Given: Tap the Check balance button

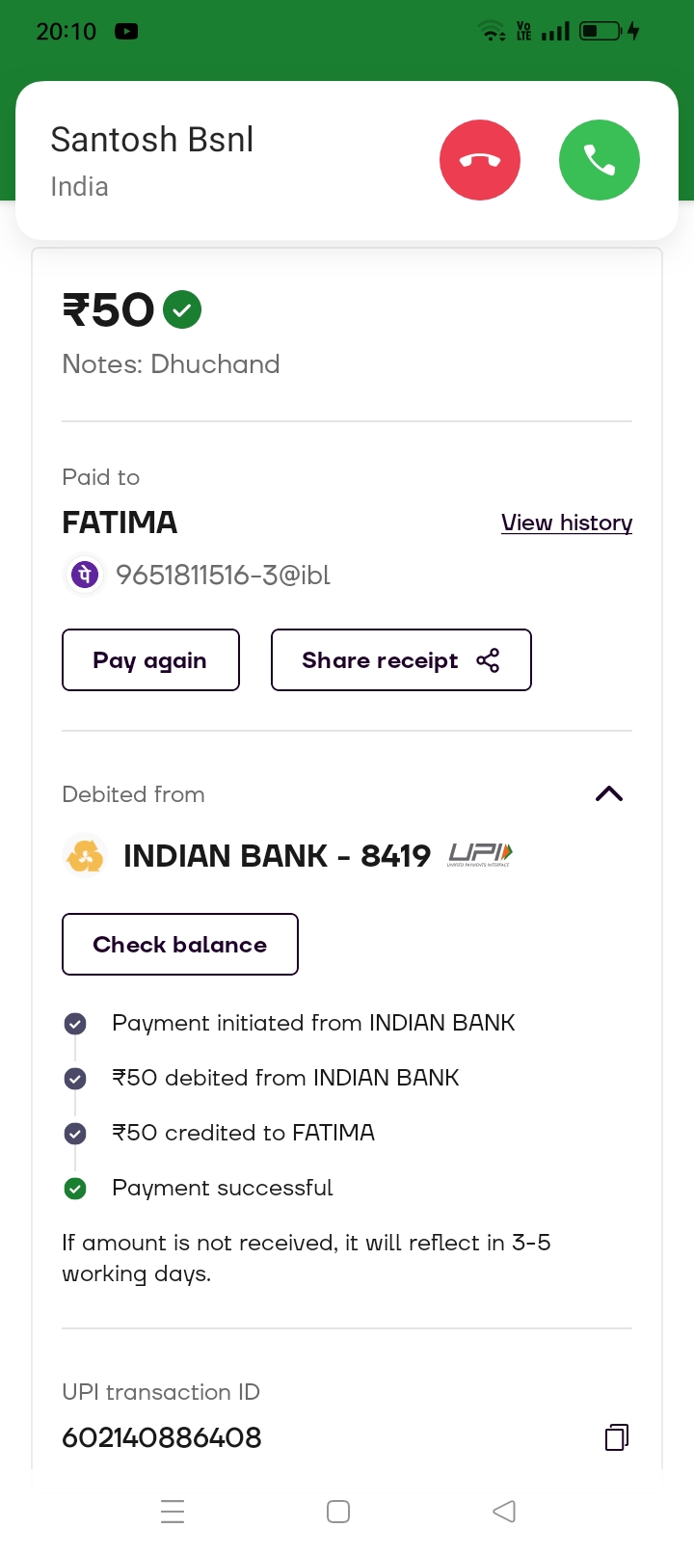Looking at the screenshot, I should 180,945.
